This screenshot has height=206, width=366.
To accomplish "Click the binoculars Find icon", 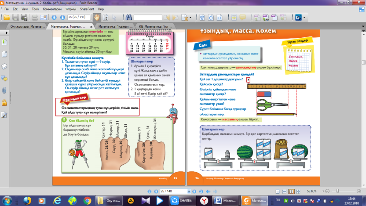I will tap(128, 17).
